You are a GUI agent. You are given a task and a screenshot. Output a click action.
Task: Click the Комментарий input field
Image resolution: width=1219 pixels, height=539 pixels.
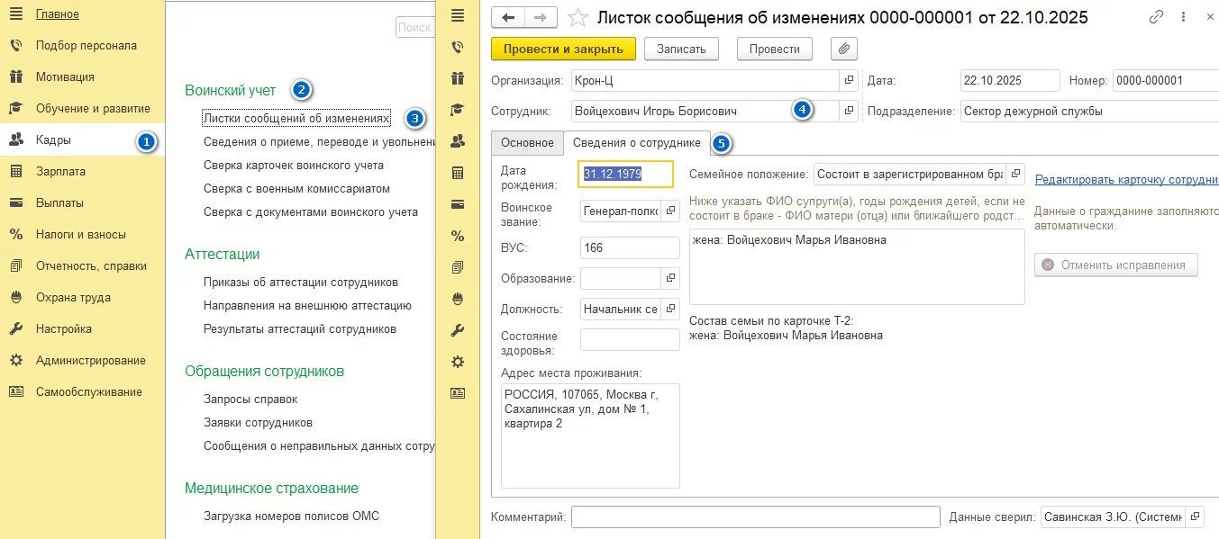[756, 517]
